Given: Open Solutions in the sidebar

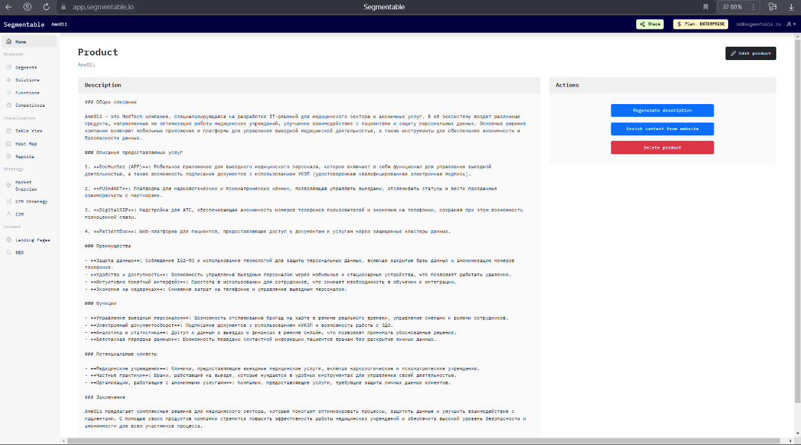Looking at the screenshot, I should pyautogui.click(x=27, y=80).
